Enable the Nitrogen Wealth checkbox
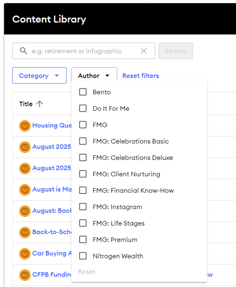The width and height of the screenshot is (236, 287). pos(83,256)
